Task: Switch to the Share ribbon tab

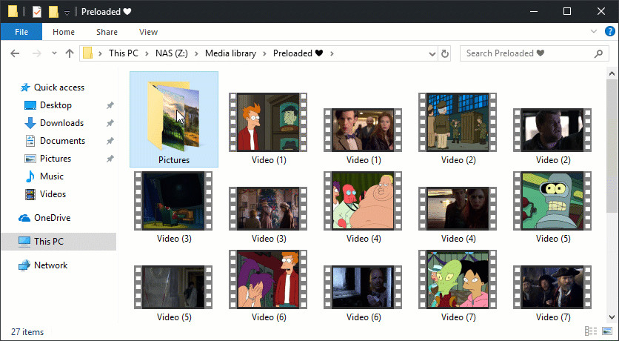Action: (107, 32)
